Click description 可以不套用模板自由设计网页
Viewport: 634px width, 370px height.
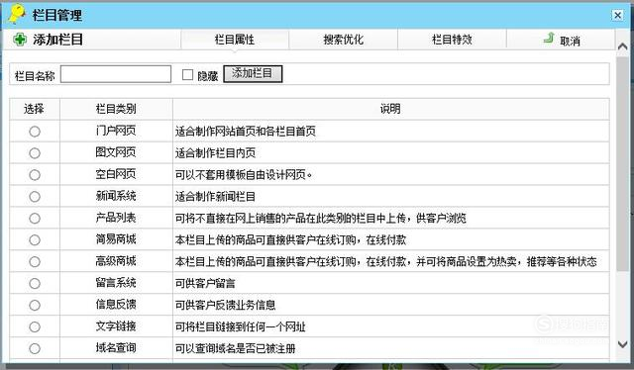tap(244, 175)
